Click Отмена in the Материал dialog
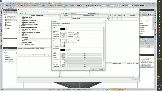Viewport: 162px width, 91px height. (101, 69)
